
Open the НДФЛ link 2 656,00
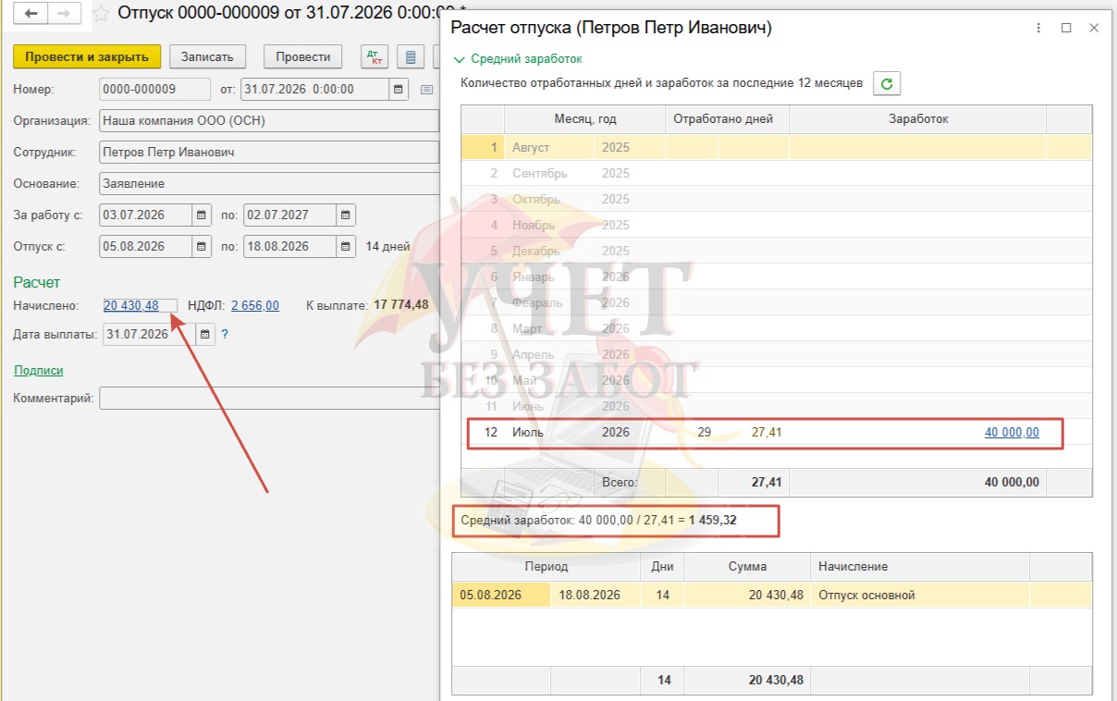point(255,305)
